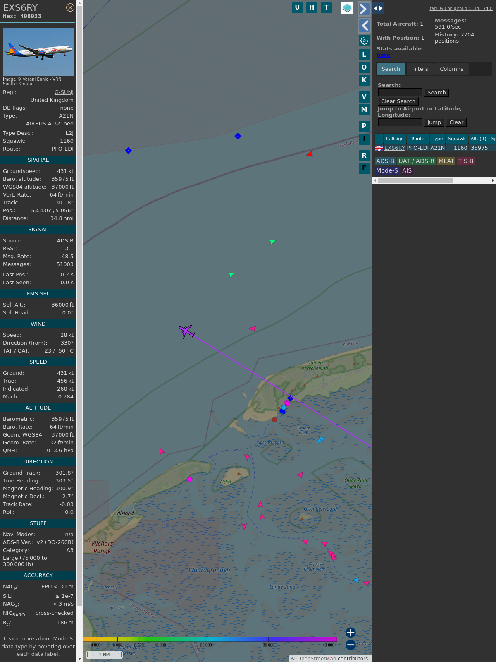Toggle the T map button
Image resolution: width=496 pixels, height=662 pixels.
tap(327, 7)
